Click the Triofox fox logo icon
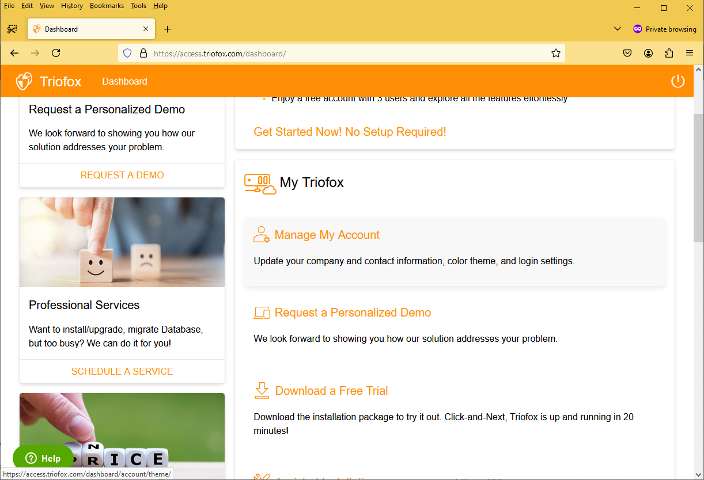 coord(23,81)
